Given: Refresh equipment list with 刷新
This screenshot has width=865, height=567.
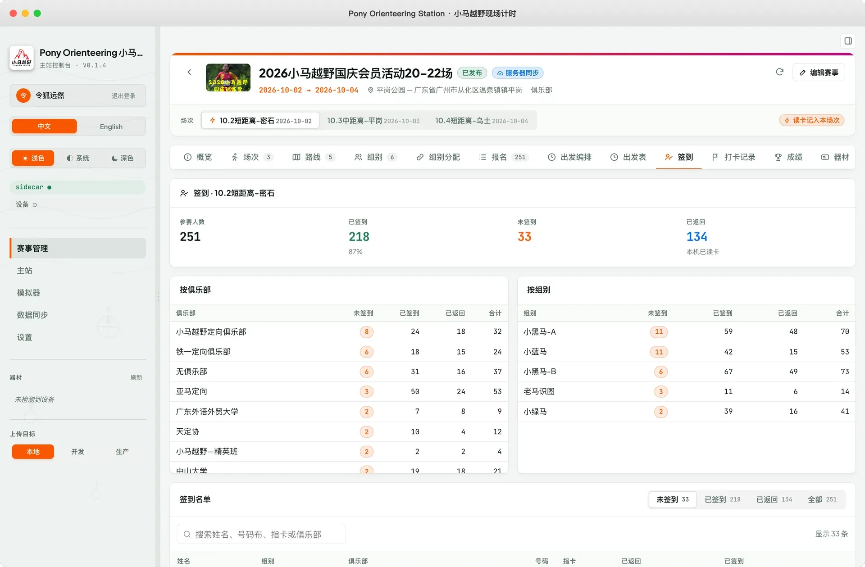Looking at the screenshot, I should point(136,377).
